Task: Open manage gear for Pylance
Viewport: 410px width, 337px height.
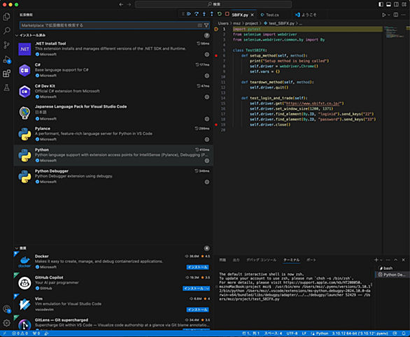Action: click(207, 140)
